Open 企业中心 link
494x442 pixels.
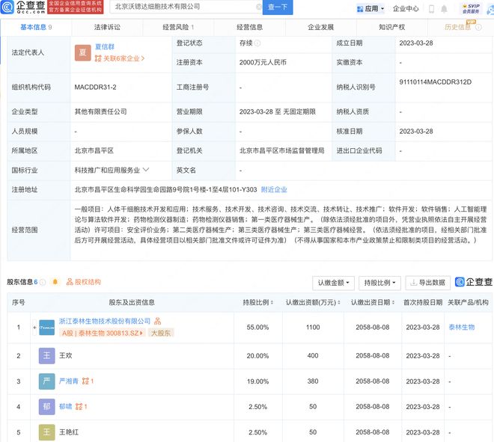(406, 9)
